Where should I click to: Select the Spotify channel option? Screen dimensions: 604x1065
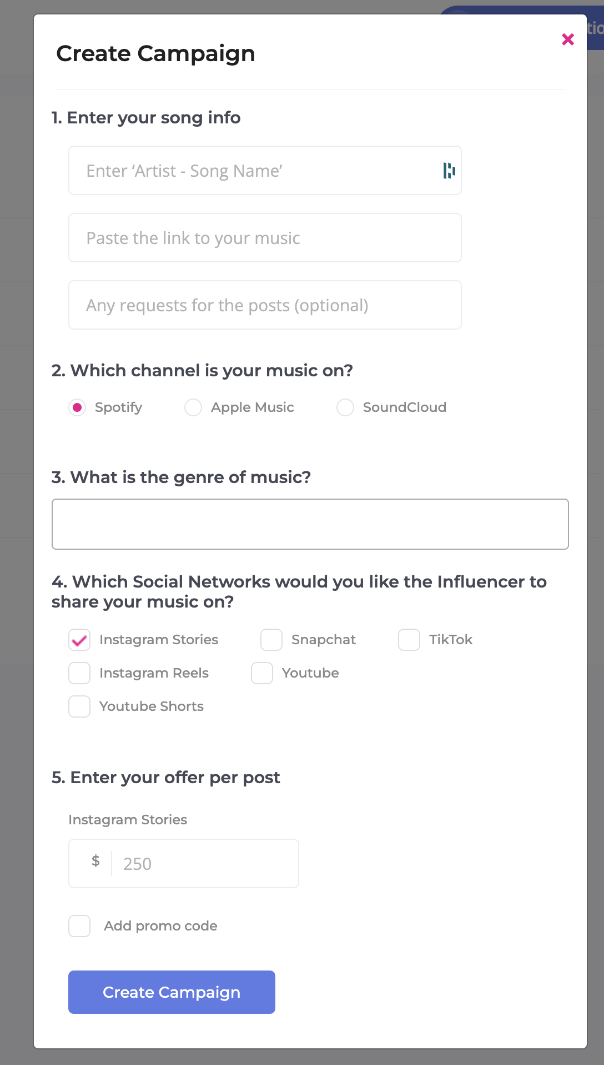click(x=78, y=407)
